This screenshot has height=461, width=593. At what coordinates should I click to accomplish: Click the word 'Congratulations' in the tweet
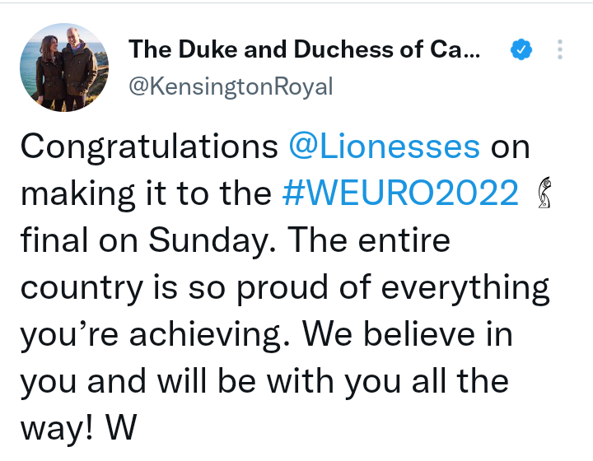point(148,147)
